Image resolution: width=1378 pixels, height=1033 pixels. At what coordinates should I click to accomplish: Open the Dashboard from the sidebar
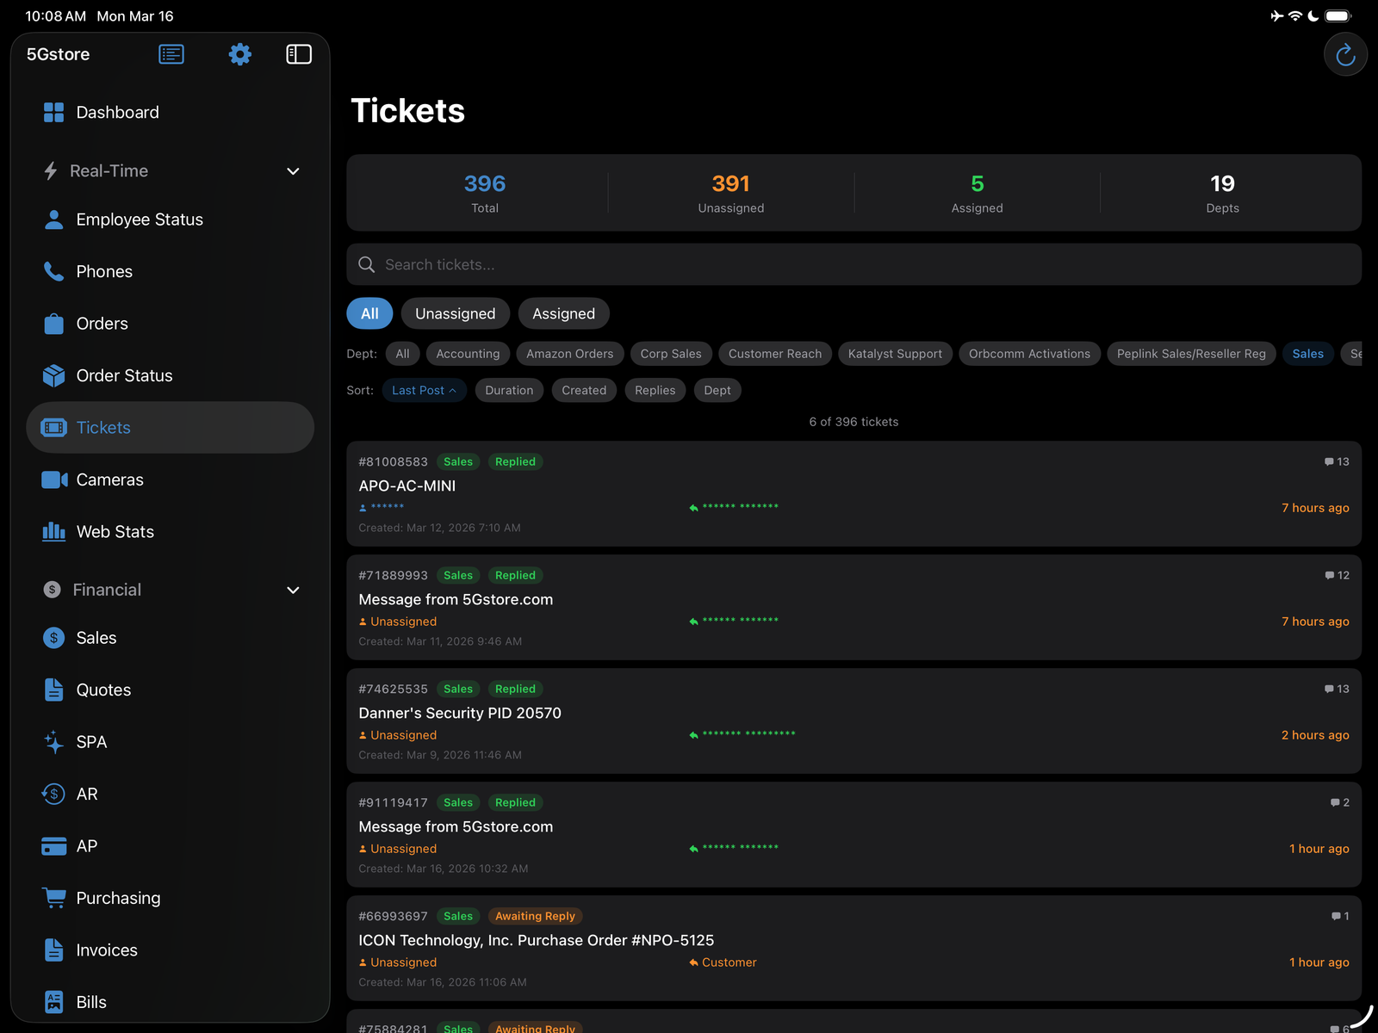(x=117, y=112)
